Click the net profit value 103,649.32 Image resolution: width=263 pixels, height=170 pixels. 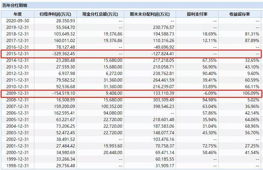[x=64, y=34]
